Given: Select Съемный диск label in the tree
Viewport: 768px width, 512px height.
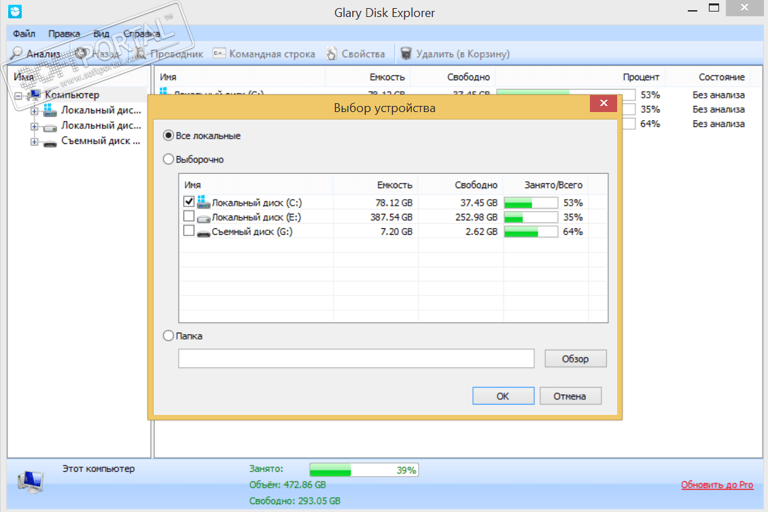Looking at the screenshot, I should (x=101, y=141).
